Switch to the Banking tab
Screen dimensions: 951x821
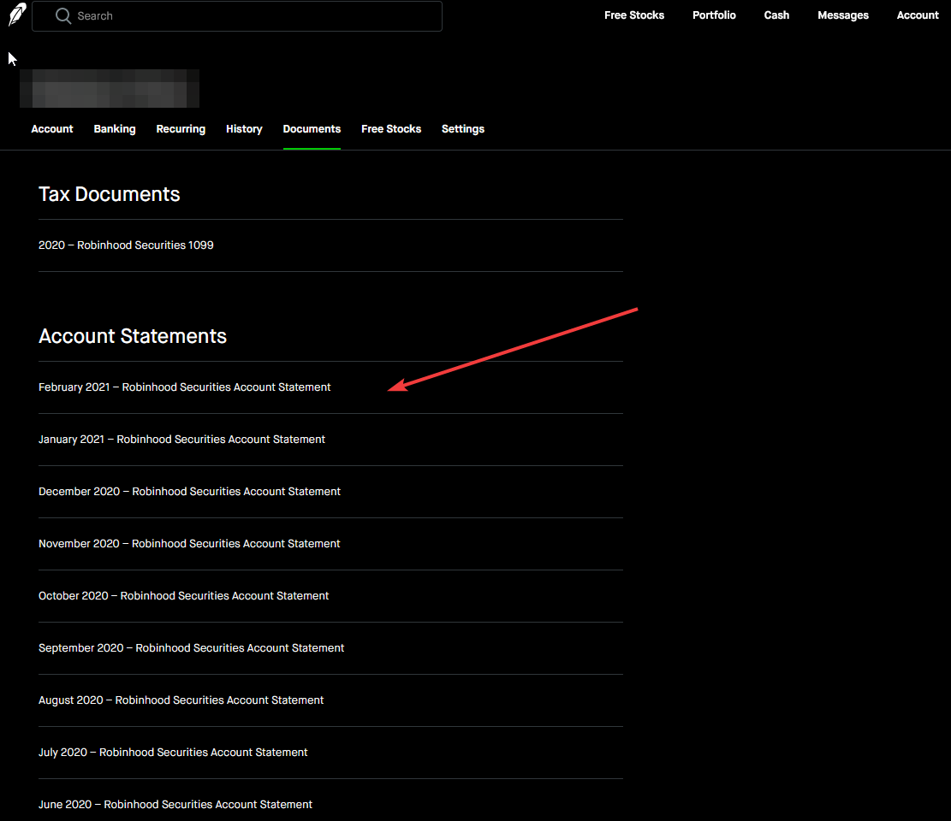115,129
